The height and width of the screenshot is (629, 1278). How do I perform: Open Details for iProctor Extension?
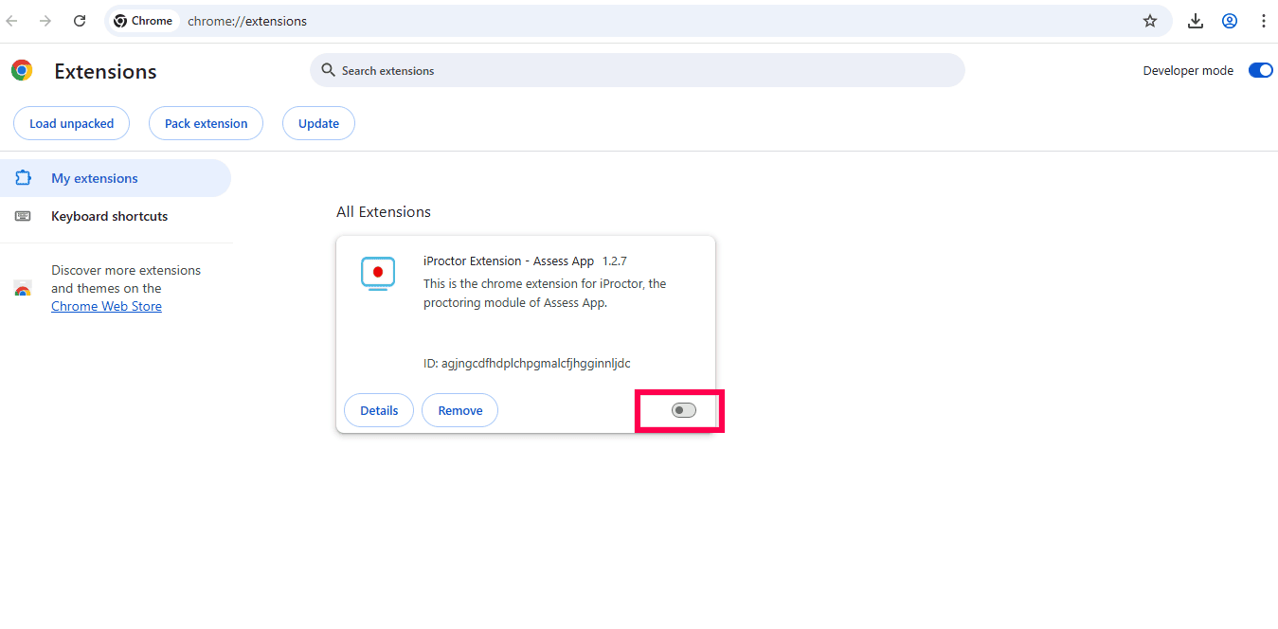tap(379, 410)
